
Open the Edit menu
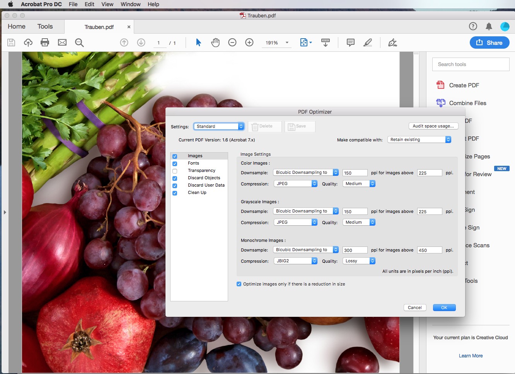click(90, 4)
